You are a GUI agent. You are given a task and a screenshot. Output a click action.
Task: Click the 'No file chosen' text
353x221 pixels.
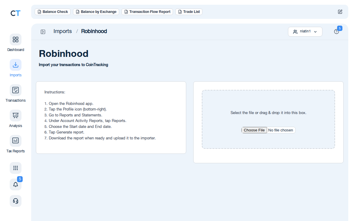click(x=281, y=130)
